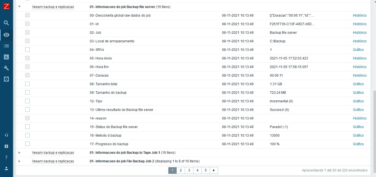
Task: Open Veeam host link for File Backup Job 2
Action: tap(53, 161)
